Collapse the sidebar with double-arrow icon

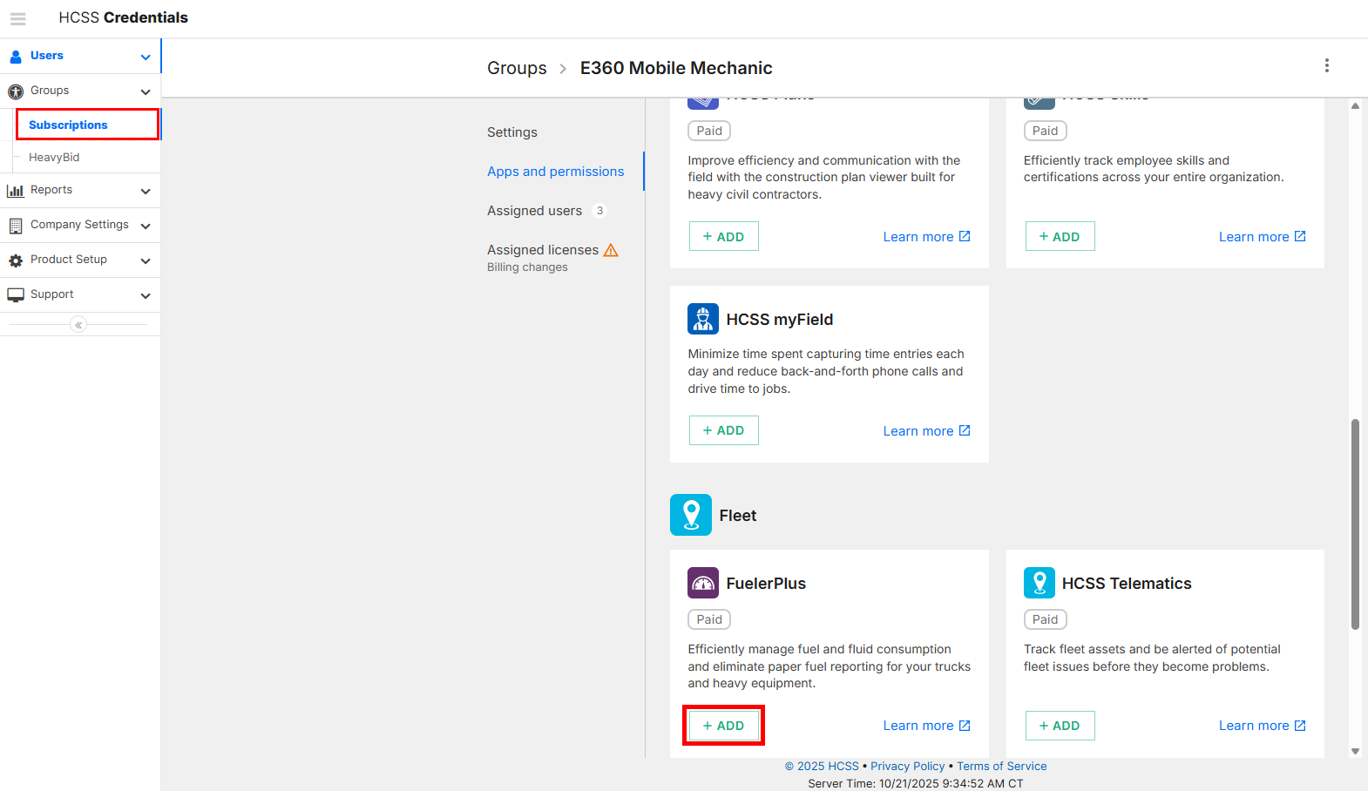pos(78,325)
